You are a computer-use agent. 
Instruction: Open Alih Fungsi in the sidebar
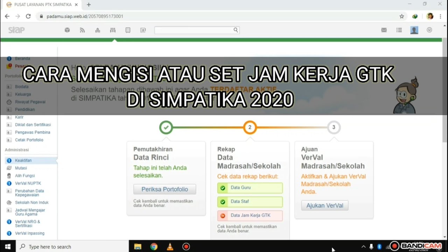(x=25, y=176)
